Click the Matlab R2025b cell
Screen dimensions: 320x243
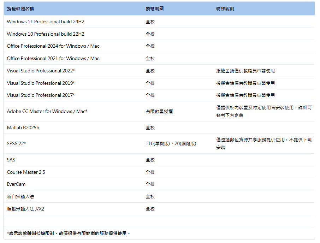[x=23, y=128]
